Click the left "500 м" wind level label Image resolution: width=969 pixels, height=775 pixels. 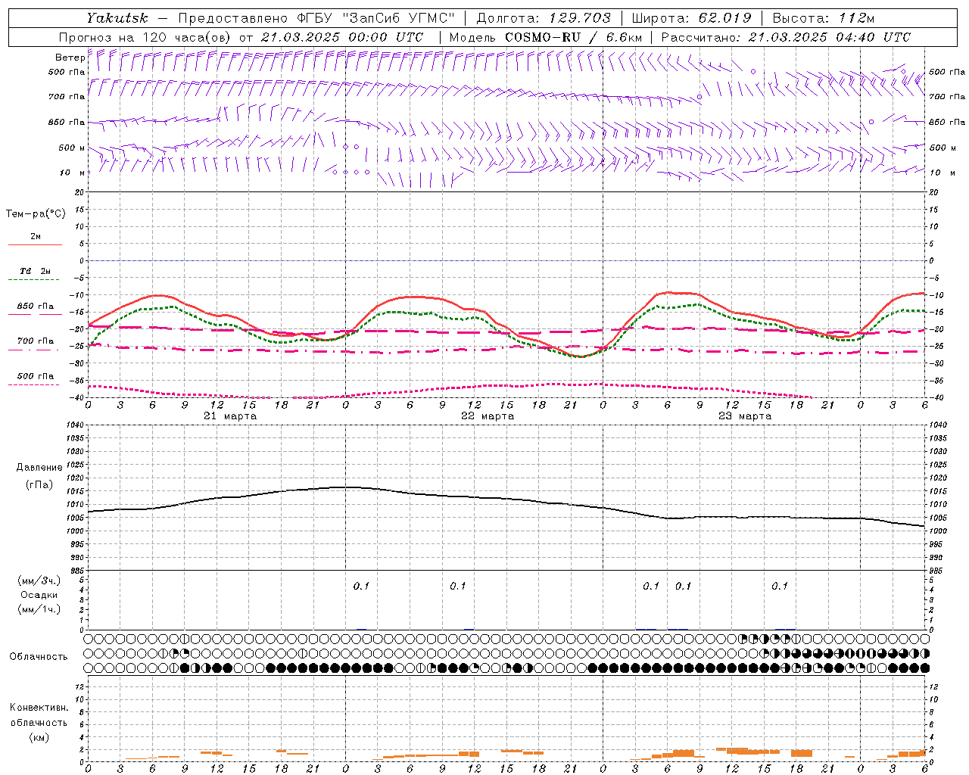[72, 148]
